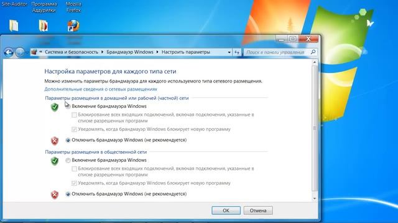Open the address bar history dropdown arrow
This screenshot has width=398, height=223.
[x=229, y=52]
